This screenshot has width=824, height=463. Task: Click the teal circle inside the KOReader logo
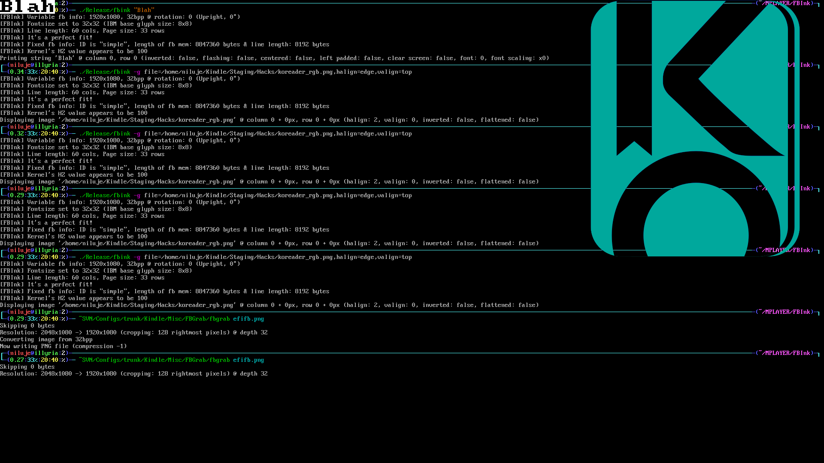coord(696,223)
